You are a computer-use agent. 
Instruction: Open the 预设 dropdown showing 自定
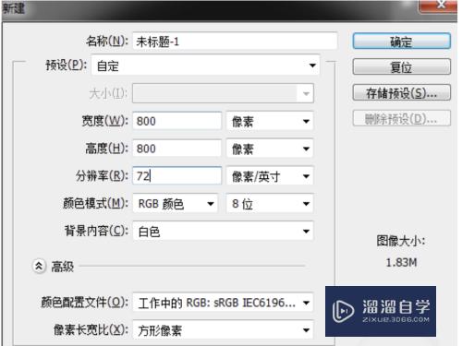click(x=205, y=66)
